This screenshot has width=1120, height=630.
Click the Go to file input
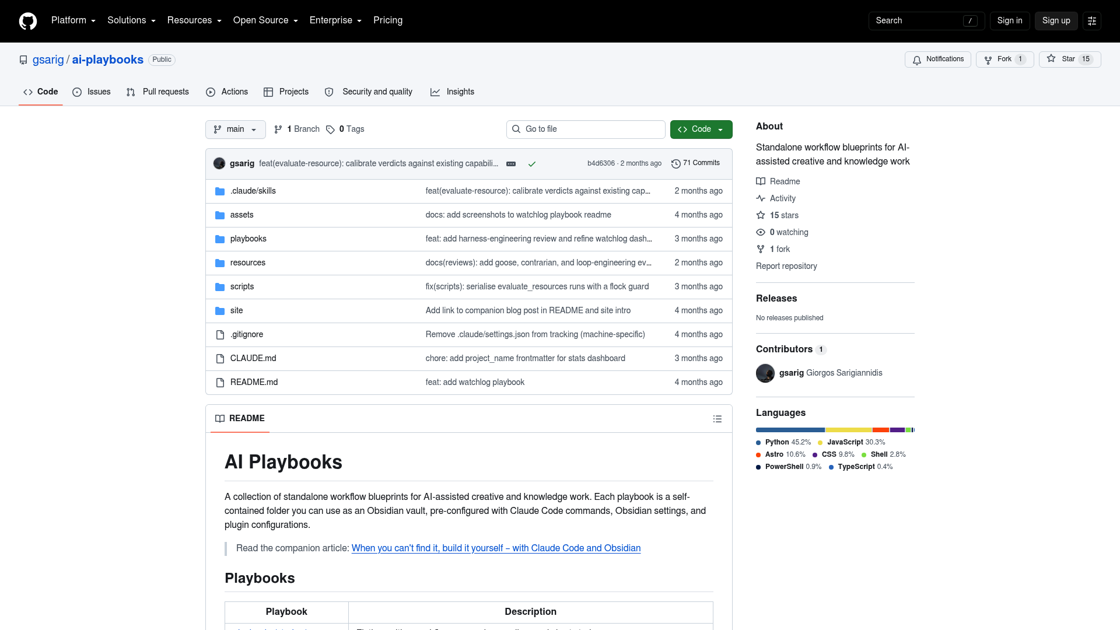point(586,129)
